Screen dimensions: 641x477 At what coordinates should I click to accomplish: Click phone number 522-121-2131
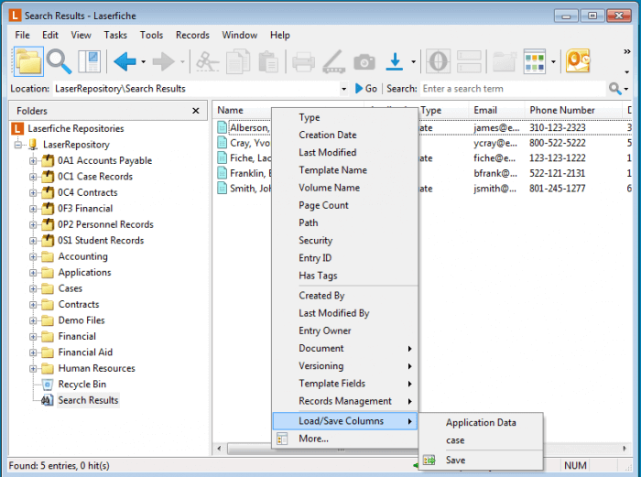[x=557, y=173]
